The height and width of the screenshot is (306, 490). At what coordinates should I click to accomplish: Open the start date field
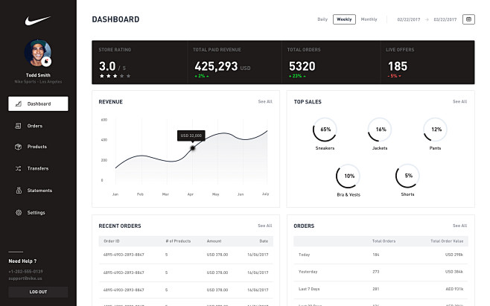coord(409,19)
